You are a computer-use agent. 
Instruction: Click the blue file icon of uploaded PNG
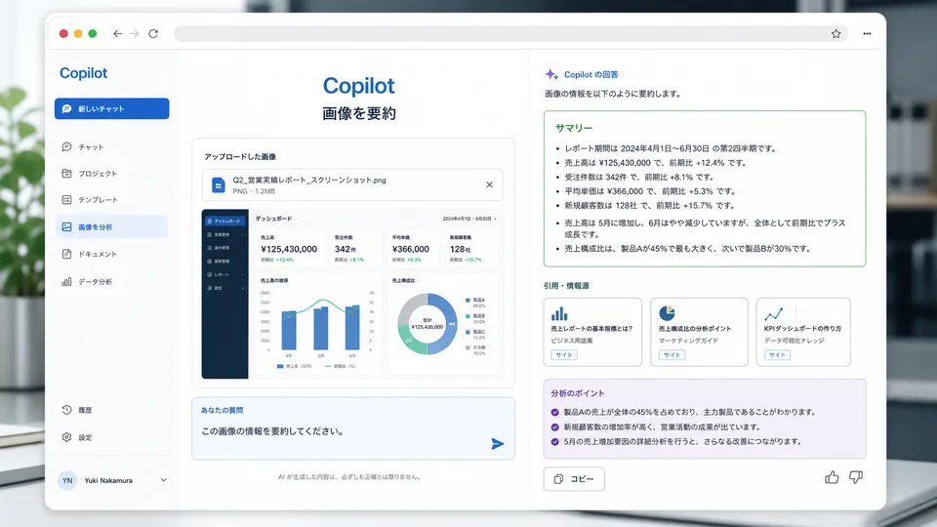219,185
